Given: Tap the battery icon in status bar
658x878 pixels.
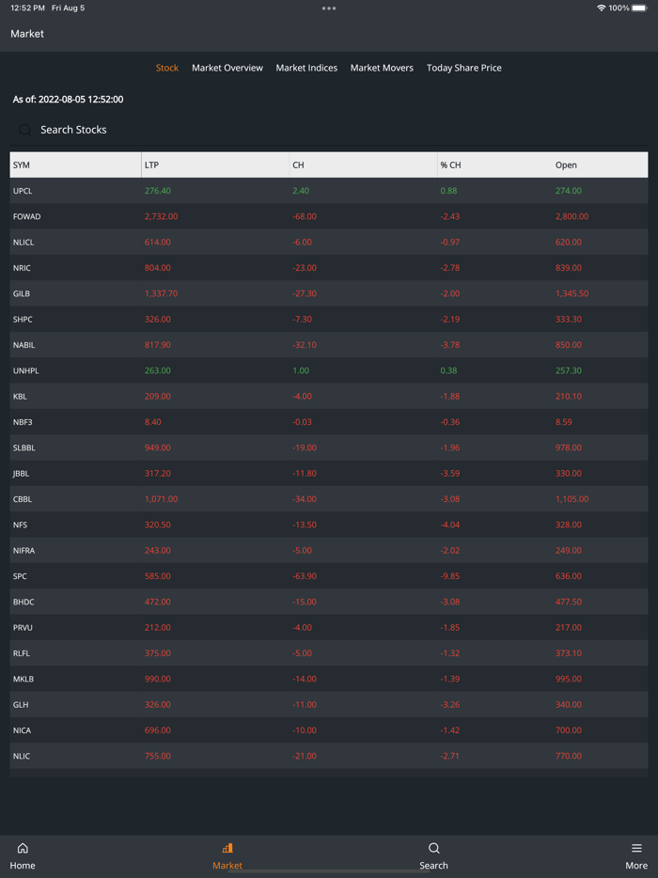Looking at the screenshot, I should (639, 8).
